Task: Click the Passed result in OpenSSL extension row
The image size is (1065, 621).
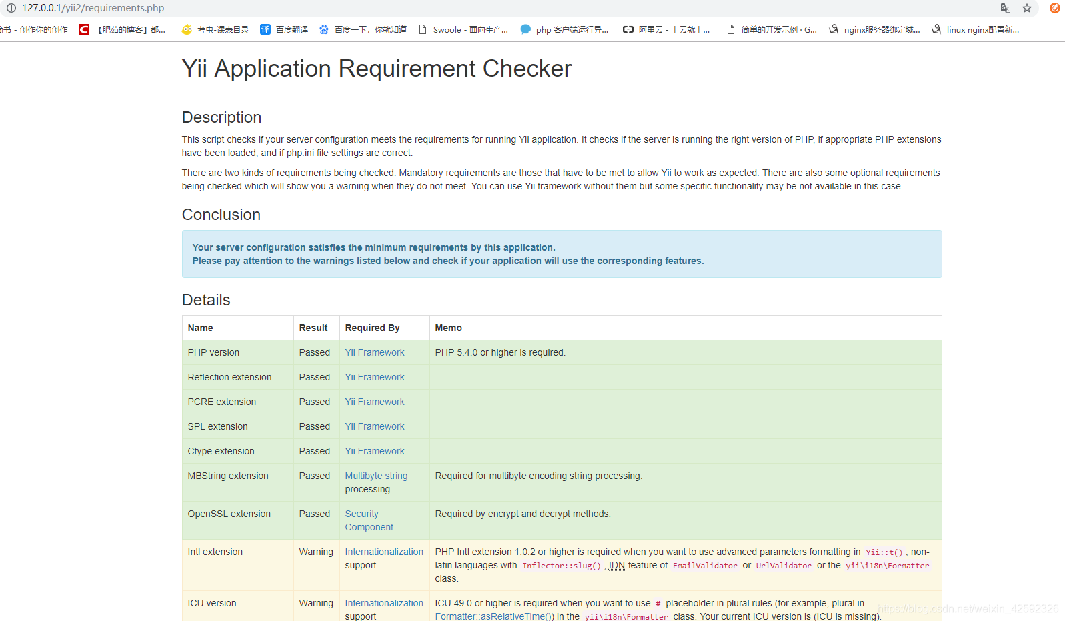Action: [x=315, y=514]
